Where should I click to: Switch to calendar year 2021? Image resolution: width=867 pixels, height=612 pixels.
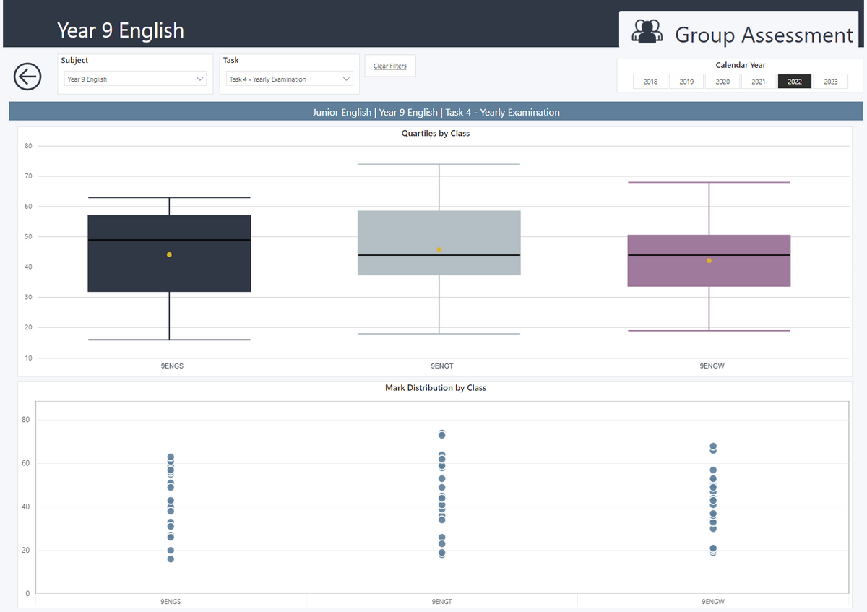point(759,82)
